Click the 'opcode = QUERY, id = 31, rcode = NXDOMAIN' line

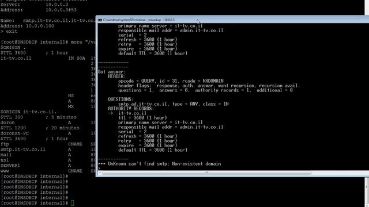tap(171, 81)
